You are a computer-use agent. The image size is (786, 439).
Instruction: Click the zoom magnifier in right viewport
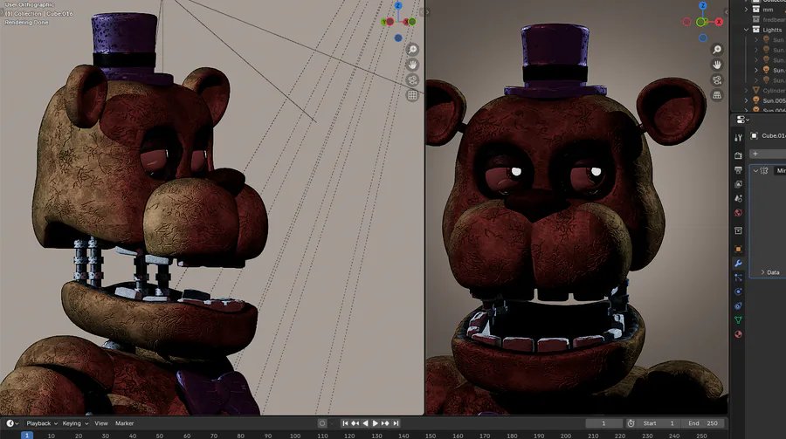[717, 49]
